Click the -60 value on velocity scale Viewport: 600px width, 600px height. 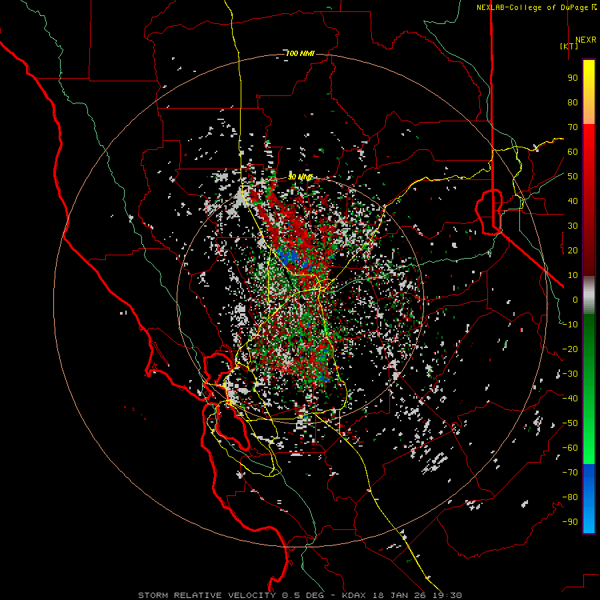point(570,448)
